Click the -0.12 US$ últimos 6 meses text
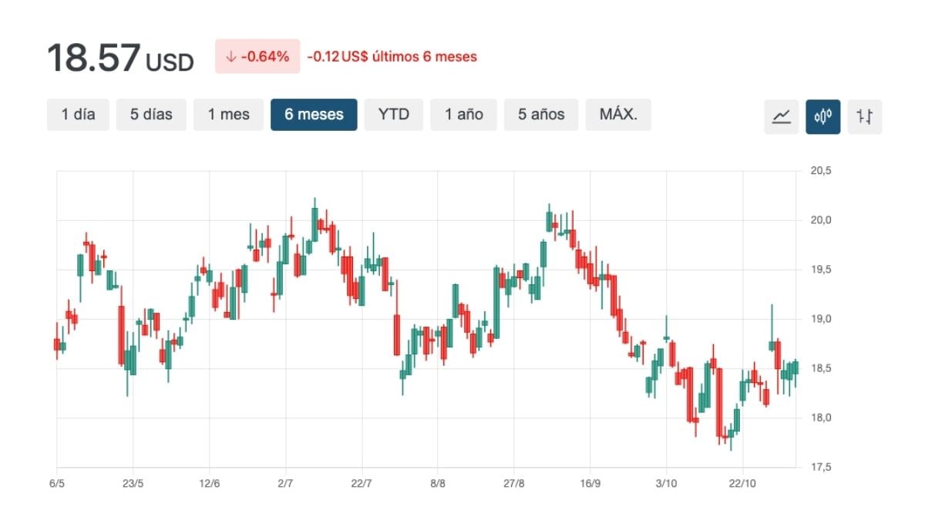 point(392,56)
